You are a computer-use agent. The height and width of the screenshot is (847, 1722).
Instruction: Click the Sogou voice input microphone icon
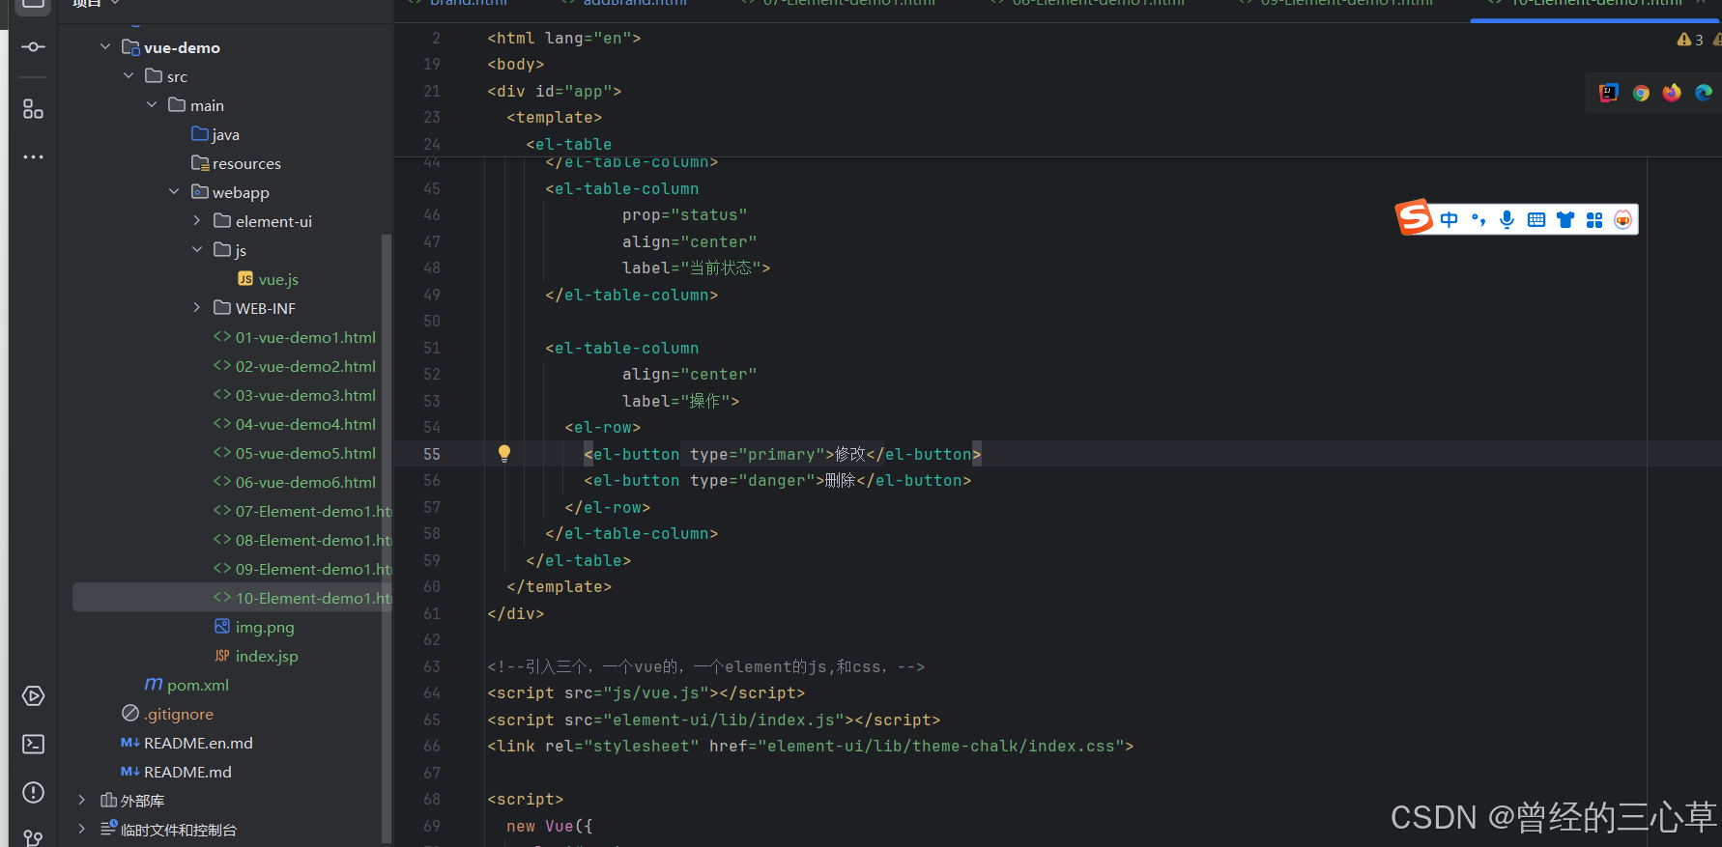[1507, 219]
